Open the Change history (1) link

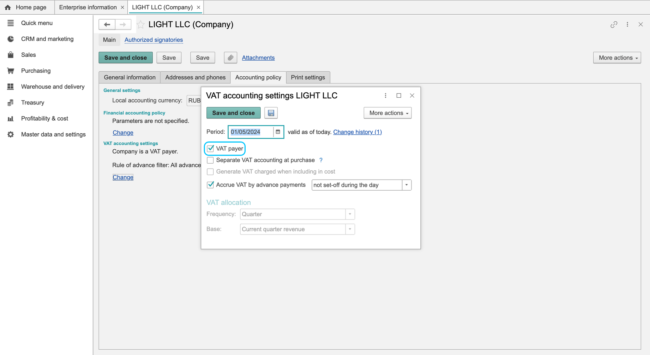point(357,132)
